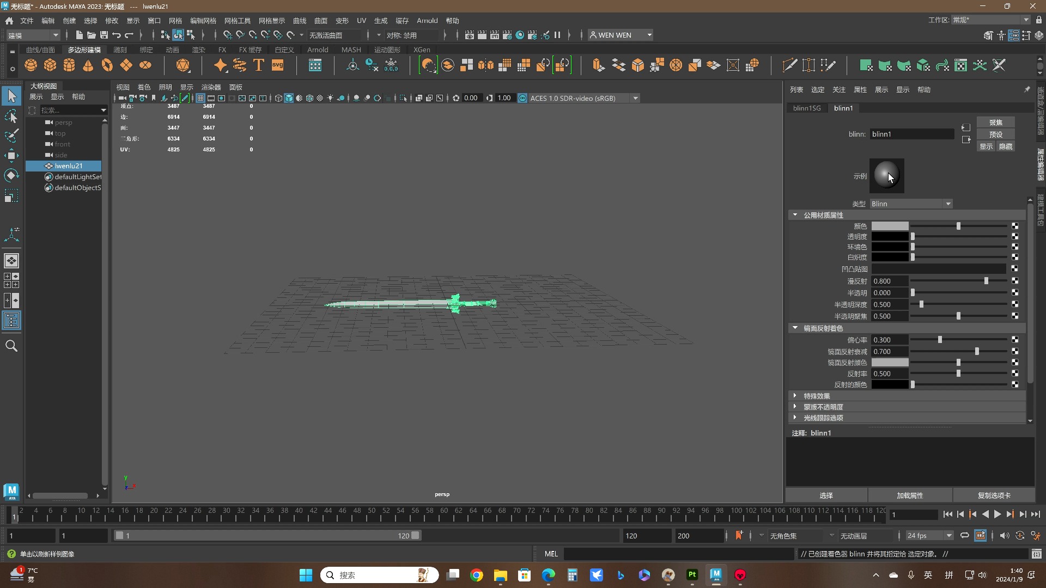Image resolution: width=1046 pixels, height=588 pixels.
Task: Click the 预设 presets button
Action: tap(995, 134)
